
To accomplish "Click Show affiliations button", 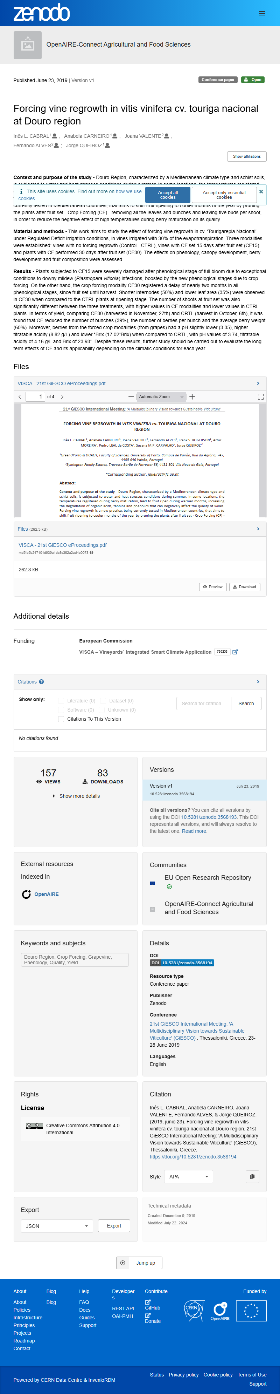I will point(246,156).
